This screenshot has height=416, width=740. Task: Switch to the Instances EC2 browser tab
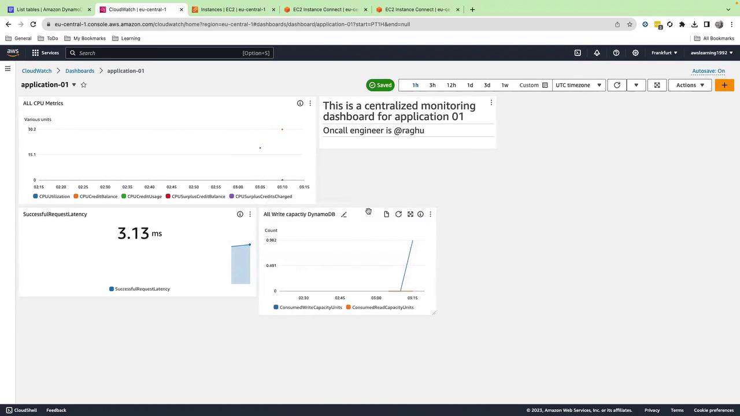[x=234, y=9]
